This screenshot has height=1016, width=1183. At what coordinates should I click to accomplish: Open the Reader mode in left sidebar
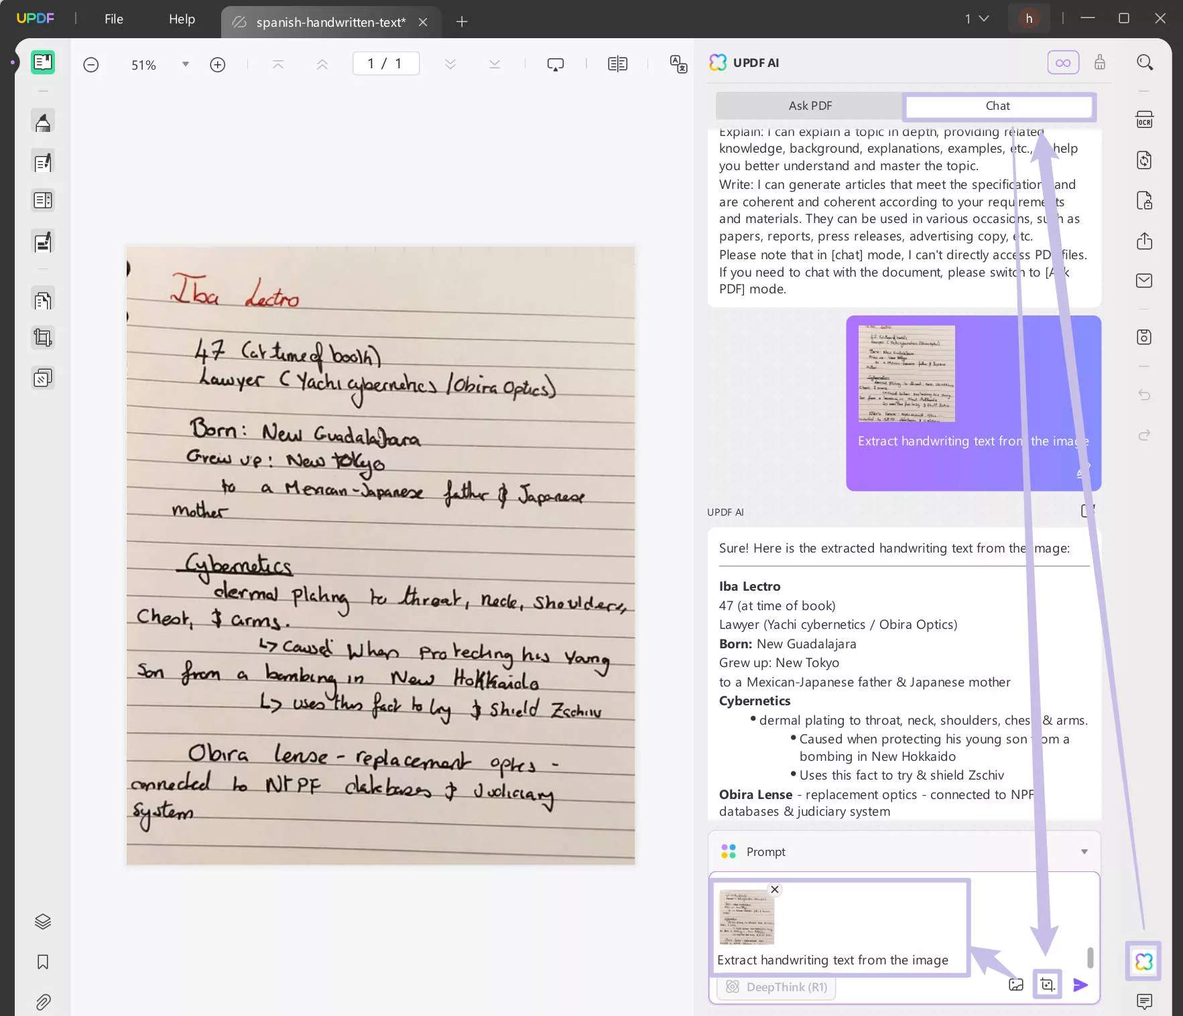pos(43,62)
